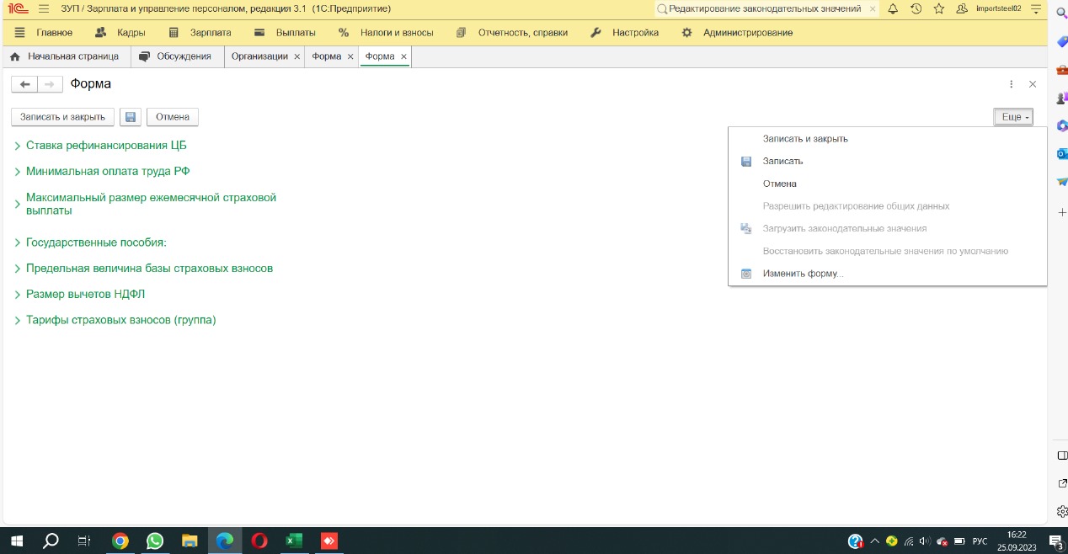This screenshot has width=1068, height=554.
Task: Click the three-dot form options icon
Action: pos(1011,84)
